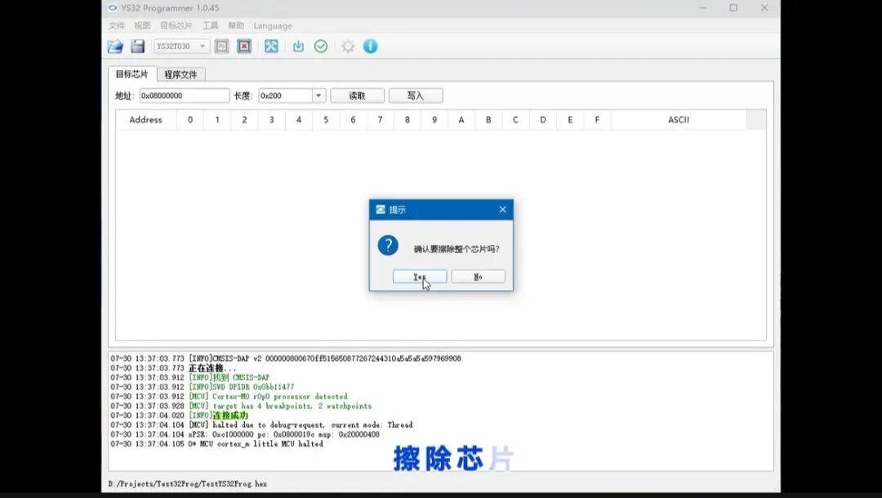
Task: Click the YS32 Programmer title bar icon
Action: click(112, 8)
